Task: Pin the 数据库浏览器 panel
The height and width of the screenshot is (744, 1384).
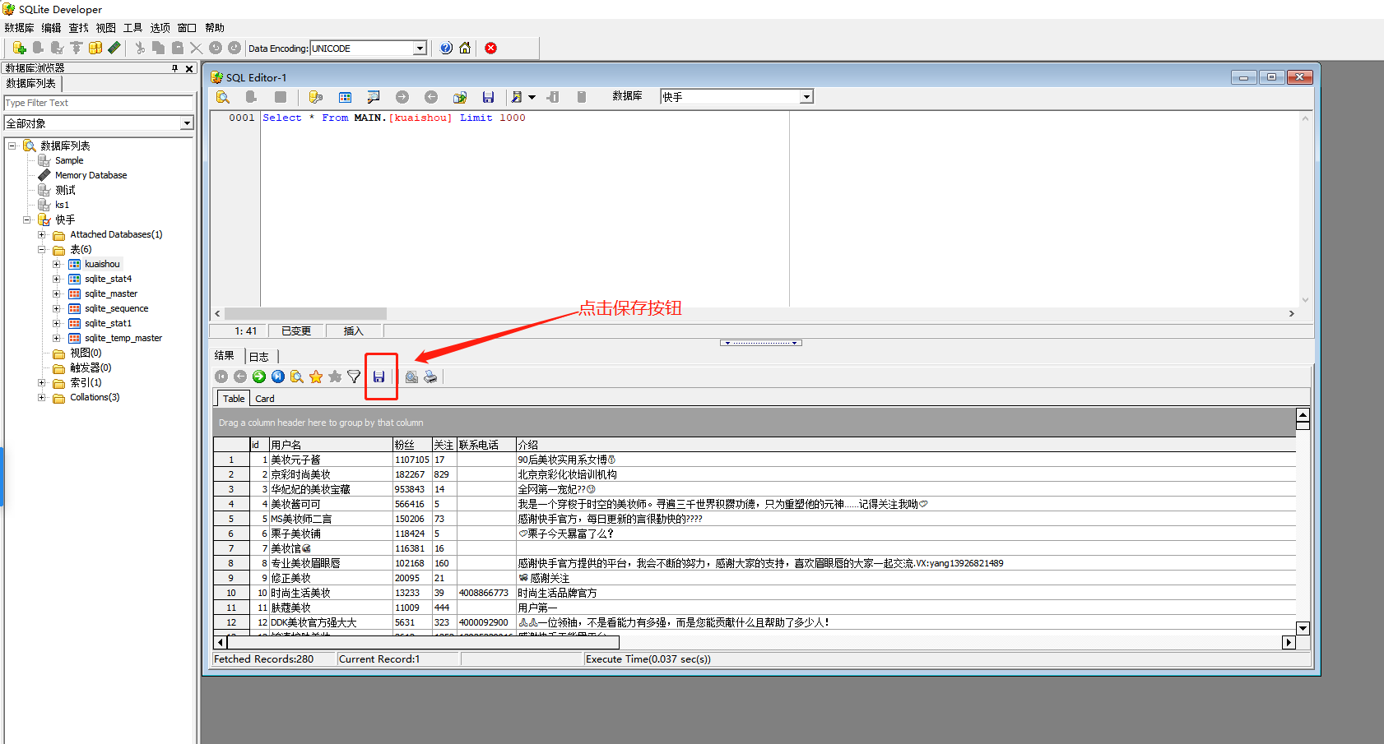Action: click(x=174, y=68)
